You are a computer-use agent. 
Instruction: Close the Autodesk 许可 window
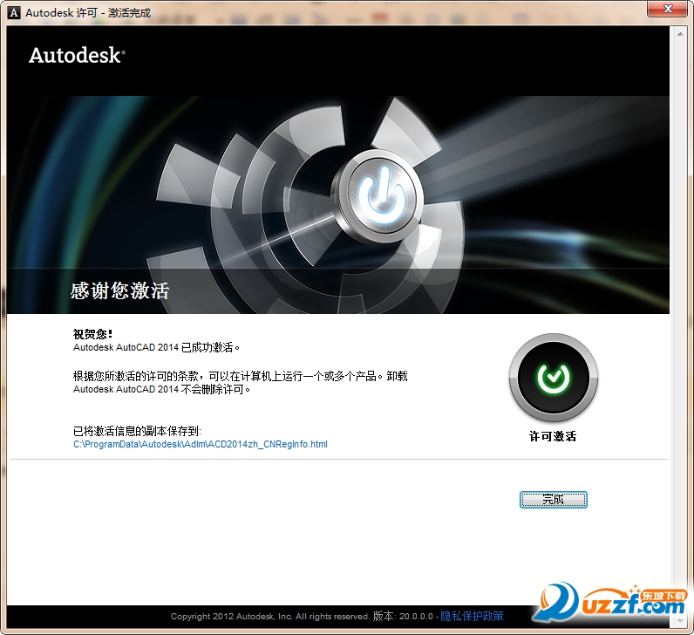(x=668, y=9)
